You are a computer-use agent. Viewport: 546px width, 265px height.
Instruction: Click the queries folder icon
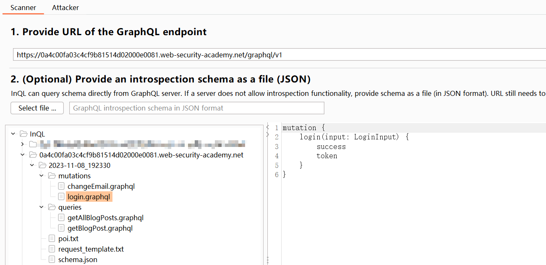tap(52, 207)
